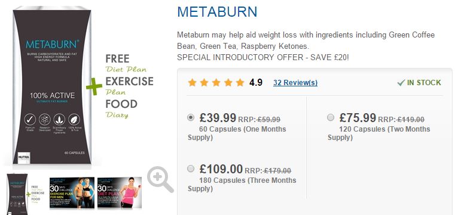Screen dimensions: 455x215
Task: Open the 30 Days Diet Plan thumbnail
Action: 120,192
